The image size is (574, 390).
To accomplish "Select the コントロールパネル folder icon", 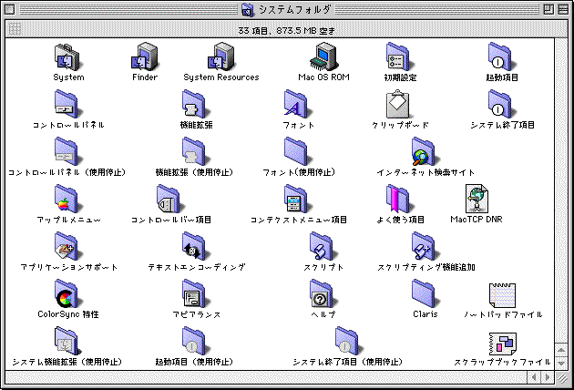I will (67, 105).
